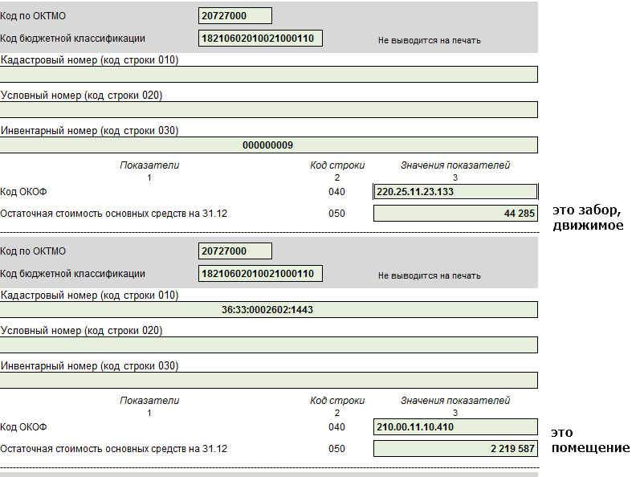Click empty Условный номер field below cadastral 36:33:0002602:1443
The image size is (640, 477).
(x=269, y=345)
